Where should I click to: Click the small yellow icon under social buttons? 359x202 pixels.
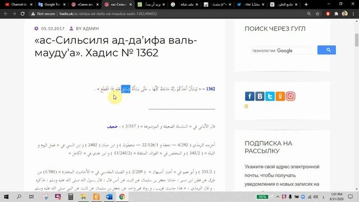[x=246, y=106]
